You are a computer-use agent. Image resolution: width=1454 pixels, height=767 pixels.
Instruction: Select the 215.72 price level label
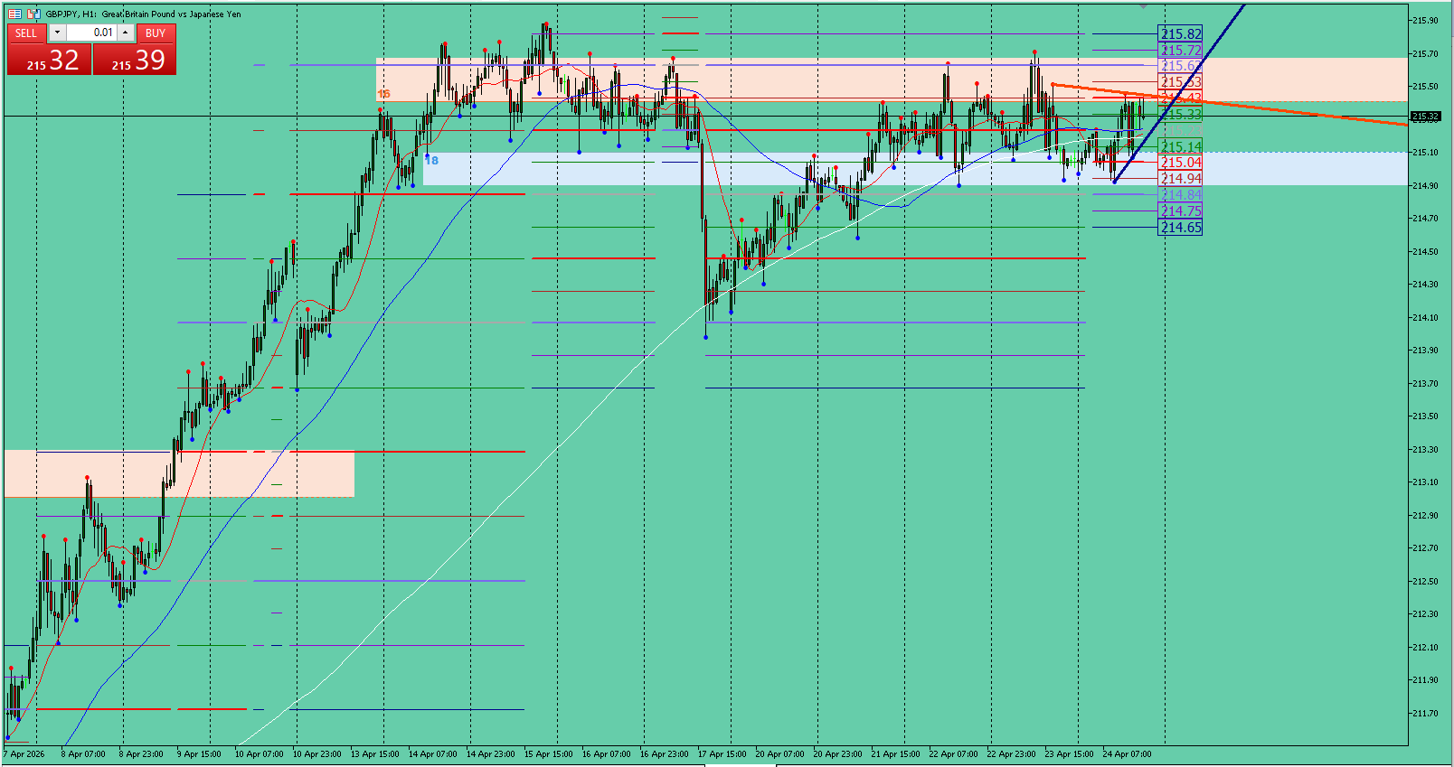pos(1180,51)
